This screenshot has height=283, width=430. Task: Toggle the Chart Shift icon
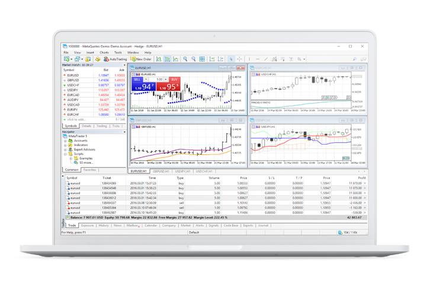click(x=220, y=59)
